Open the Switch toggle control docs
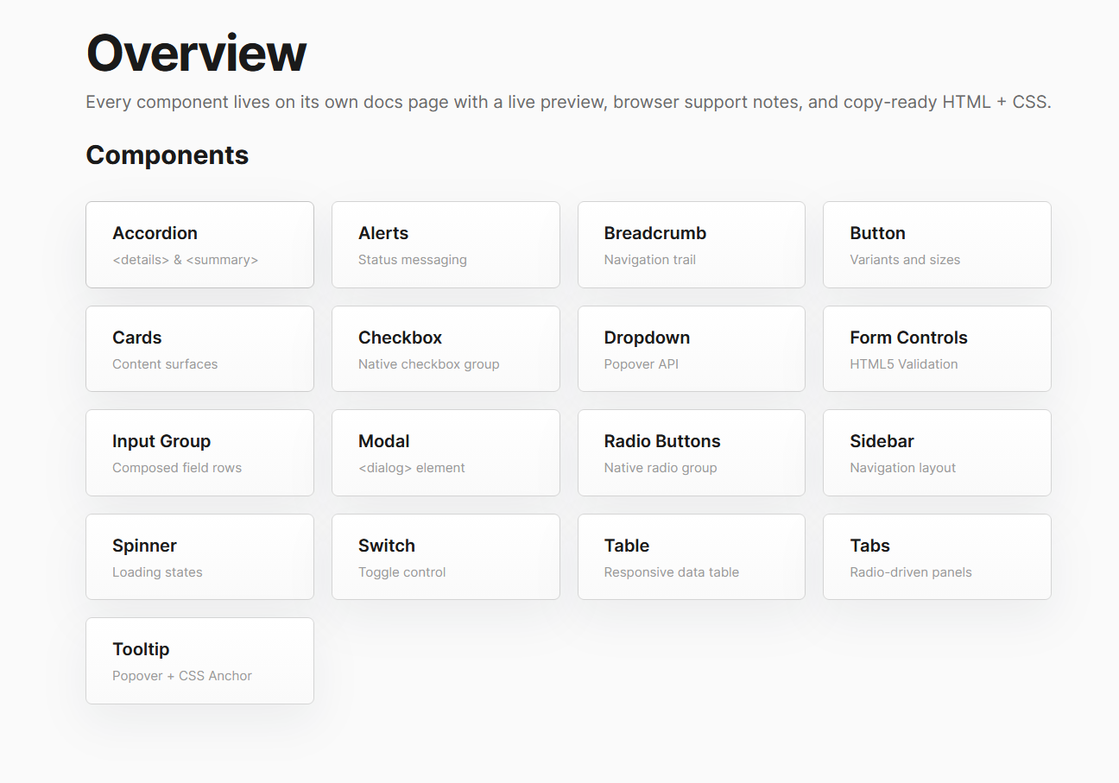The image size is (1119, 783). [x=446, y=556]
